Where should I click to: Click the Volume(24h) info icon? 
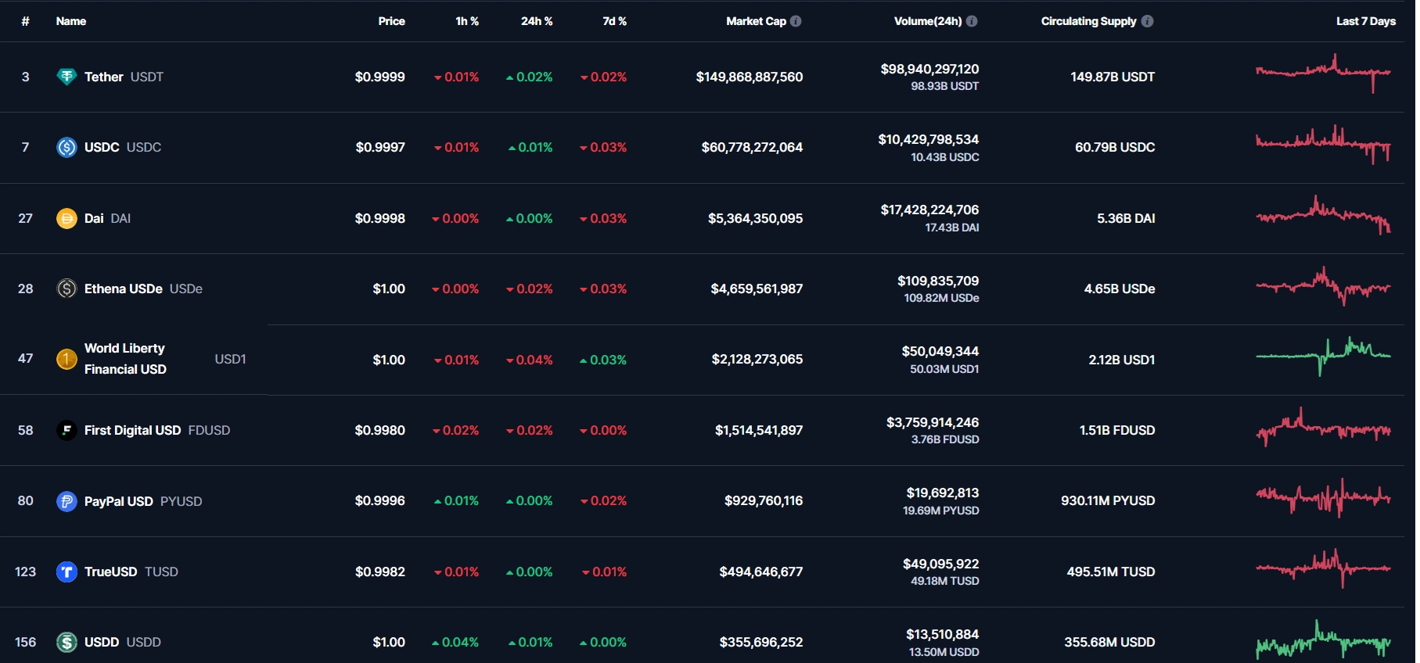pyautogui.click(x=972, y=21)
